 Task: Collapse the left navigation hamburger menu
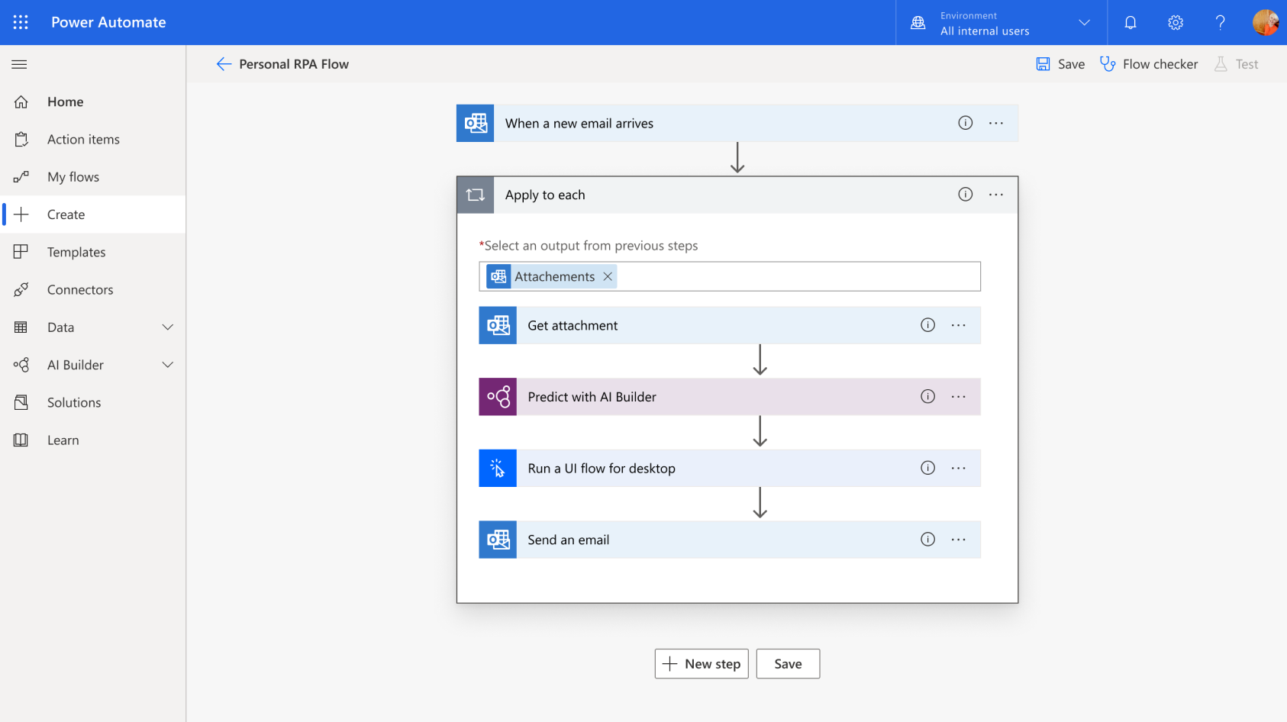point(20,64)
